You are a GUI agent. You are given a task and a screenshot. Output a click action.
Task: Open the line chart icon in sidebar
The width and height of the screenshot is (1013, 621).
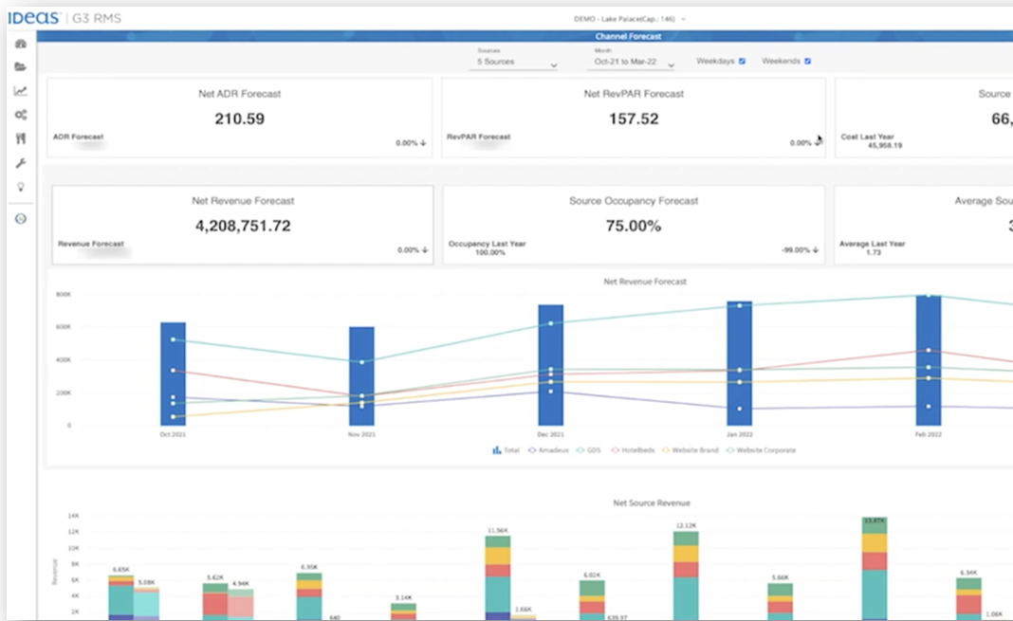pyautogui.click(x=21, y=91)
